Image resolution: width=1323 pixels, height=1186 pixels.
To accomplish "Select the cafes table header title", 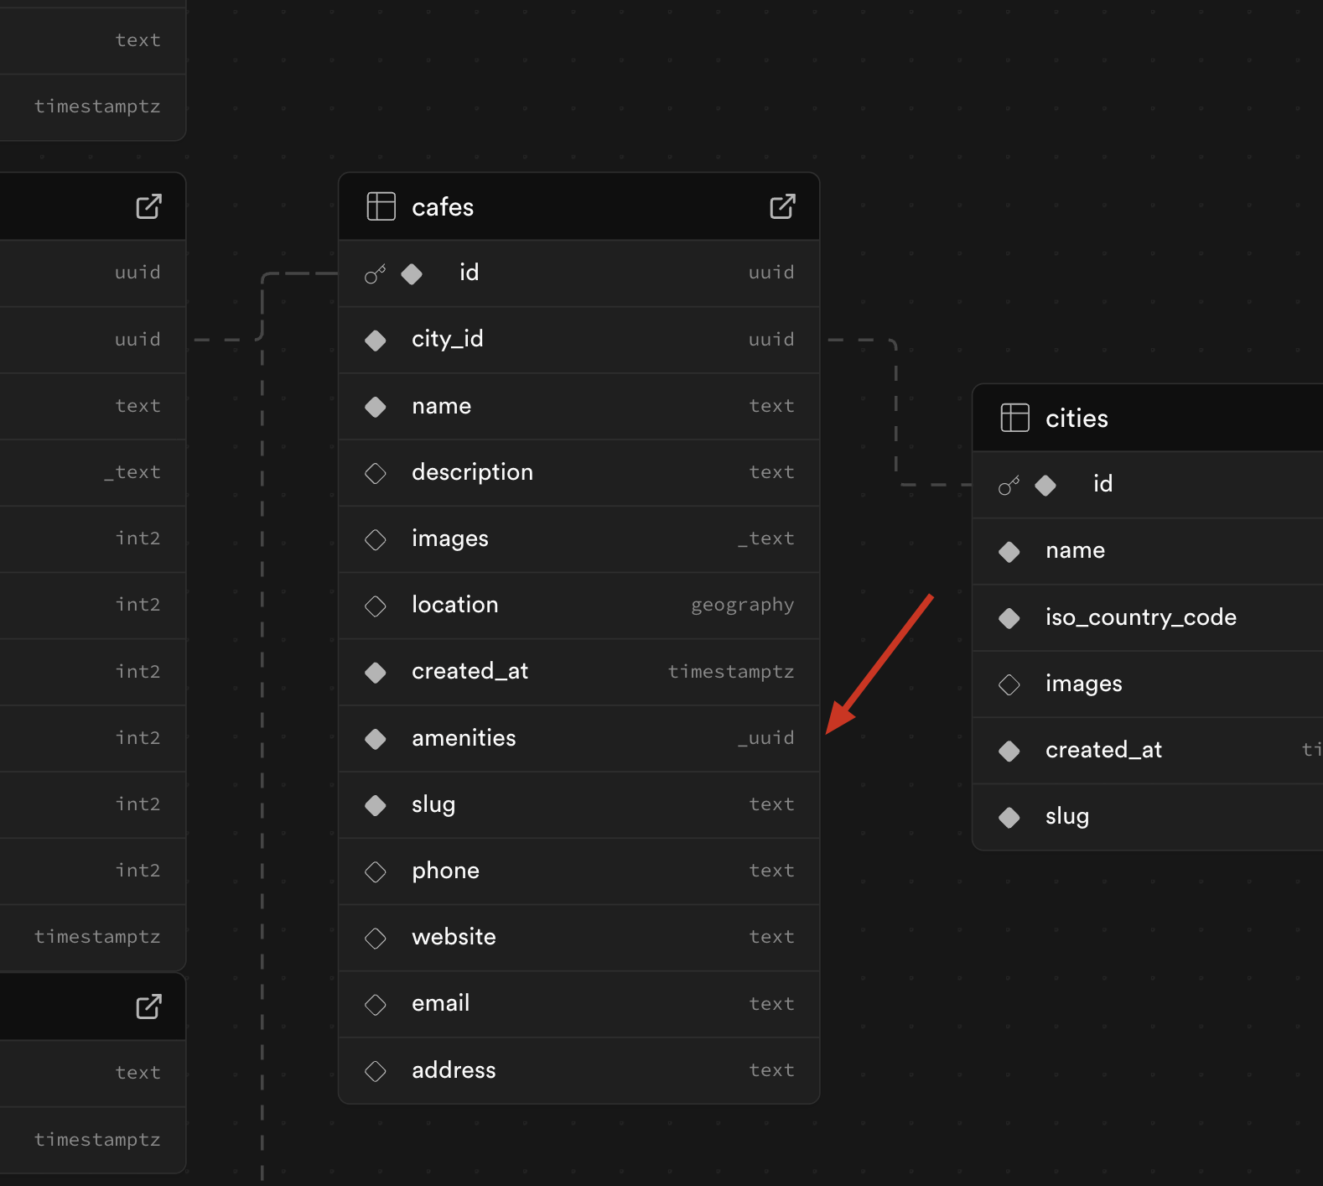I will [443, 207].
